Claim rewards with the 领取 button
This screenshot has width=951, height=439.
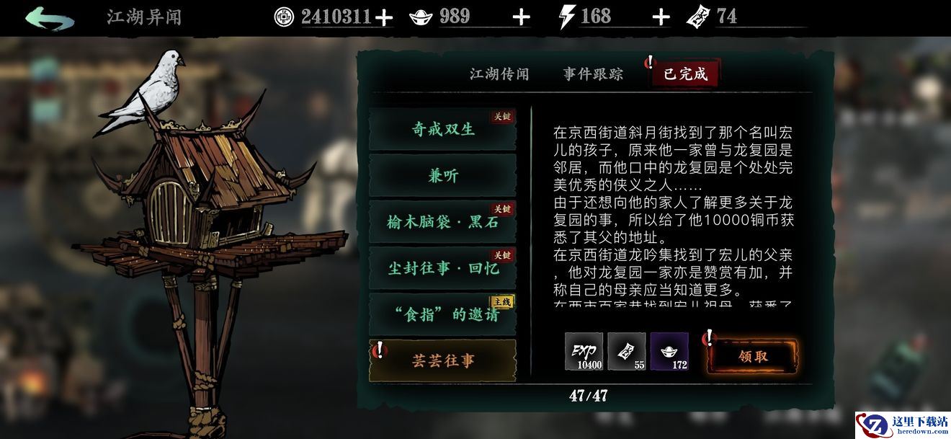[x=753, y=356]
